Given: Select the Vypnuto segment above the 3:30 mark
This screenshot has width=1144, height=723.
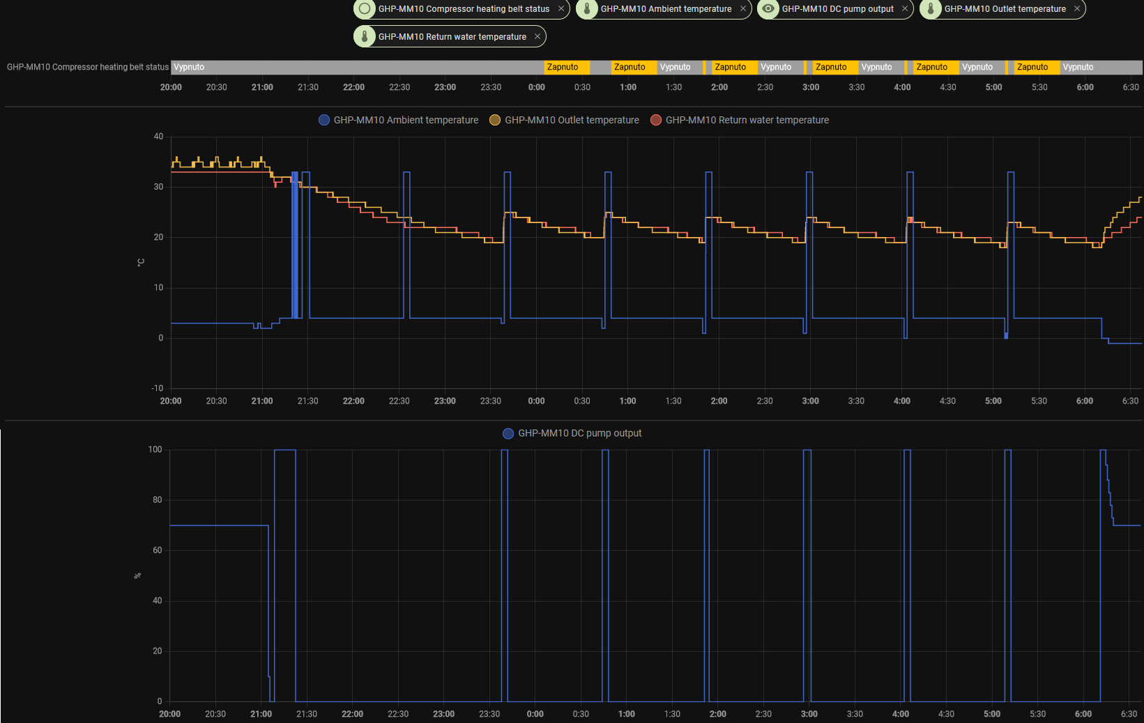Looking at the screenshot, I should pos(881,67).
